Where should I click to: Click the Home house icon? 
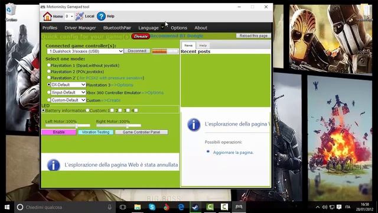[x=47, y=16]
